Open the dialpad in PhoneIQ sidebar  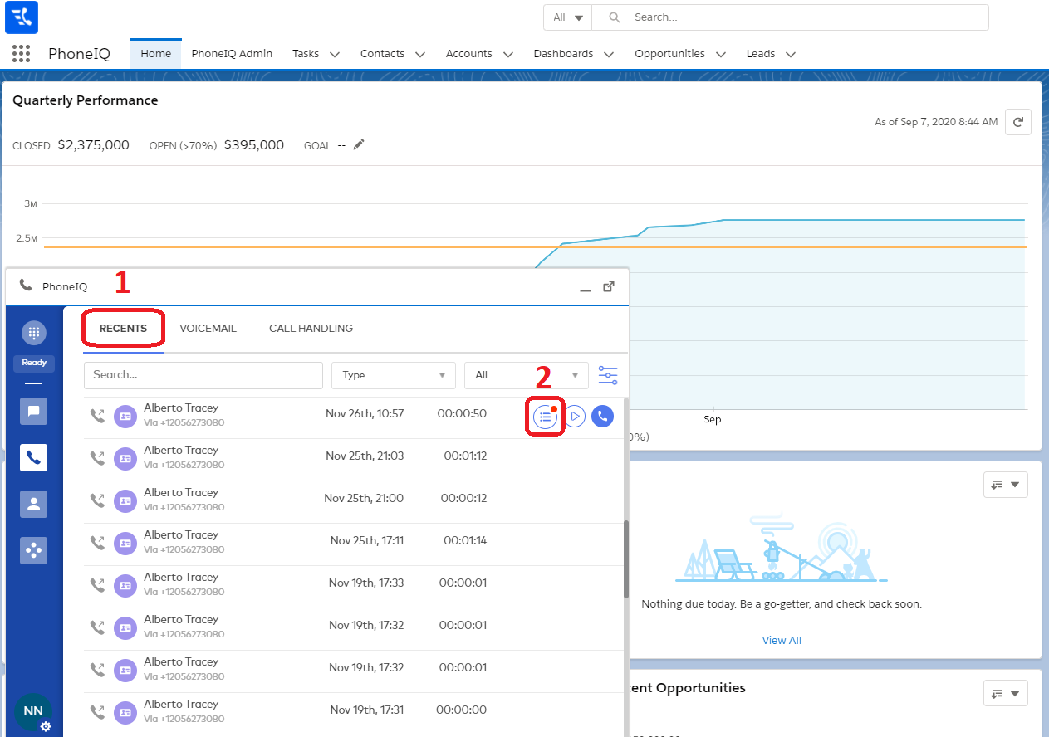[33, 333]
